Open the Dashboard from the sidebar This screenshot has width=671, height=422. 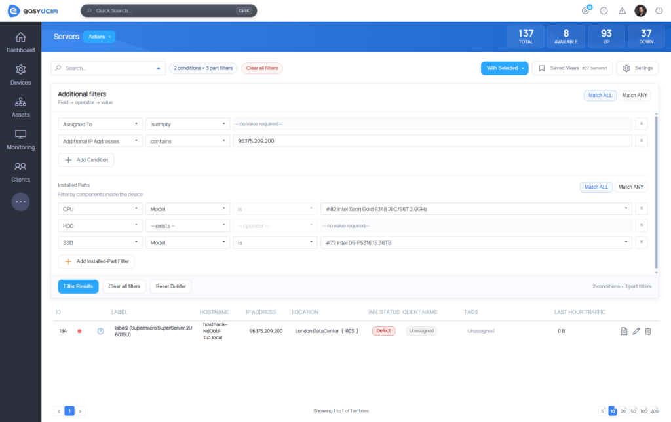point(20,43)
